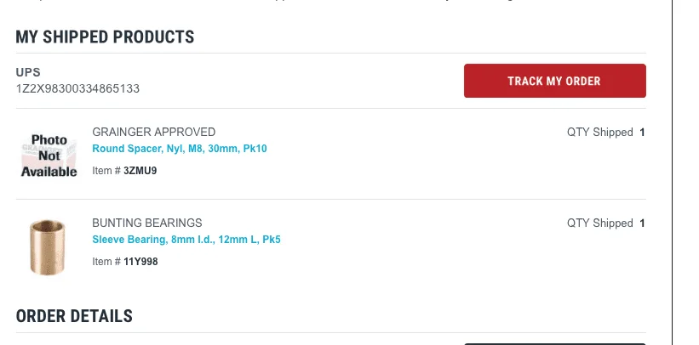Click the My Shipped Products heading
699x345 pixels.
(x=105, y=37)
